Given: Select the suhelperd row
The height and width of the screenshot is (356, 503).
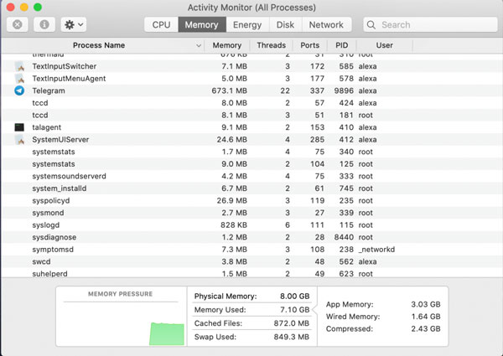Looking at the screenshot, I should click(251, 273).
